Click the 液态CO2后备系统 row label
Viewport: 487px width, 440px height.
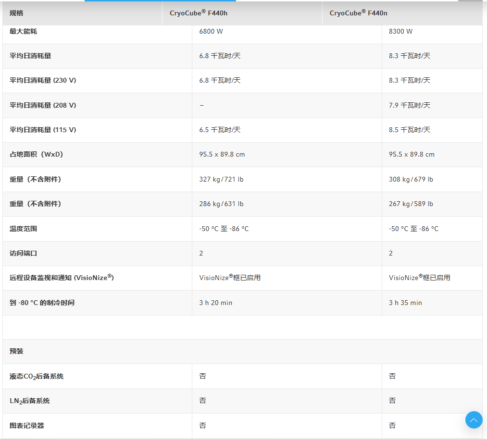[37, 377]
